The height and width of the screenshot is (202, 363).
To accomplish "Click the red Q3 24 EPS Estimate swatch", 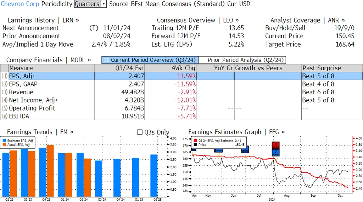I will coord(195,141).
